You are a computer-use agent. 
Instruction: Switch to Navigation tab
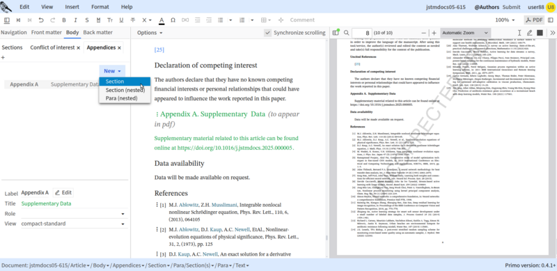(x=13, y=32)
